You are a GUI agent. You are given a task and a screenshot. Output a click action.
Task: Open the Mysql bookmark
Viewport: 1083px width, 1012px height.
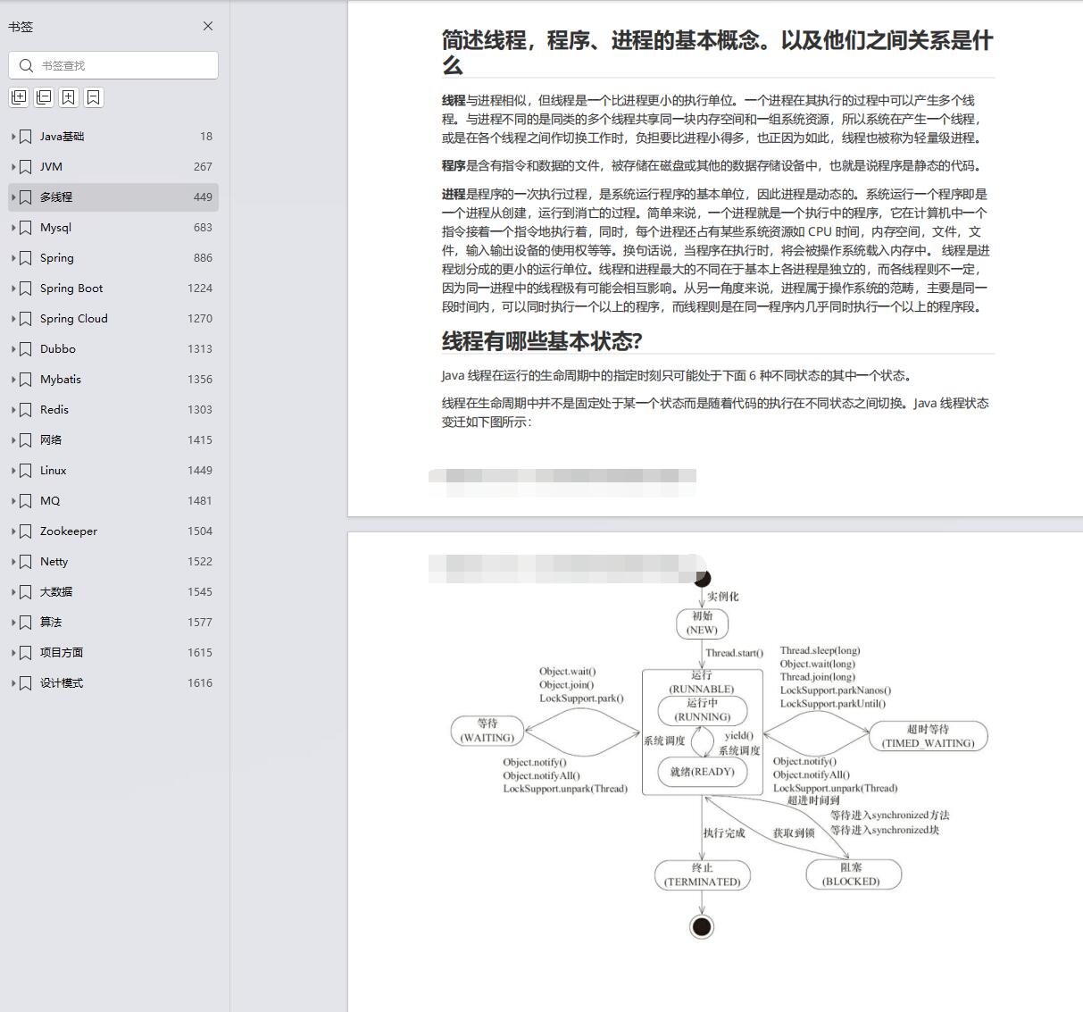click(x=55, y=228)
